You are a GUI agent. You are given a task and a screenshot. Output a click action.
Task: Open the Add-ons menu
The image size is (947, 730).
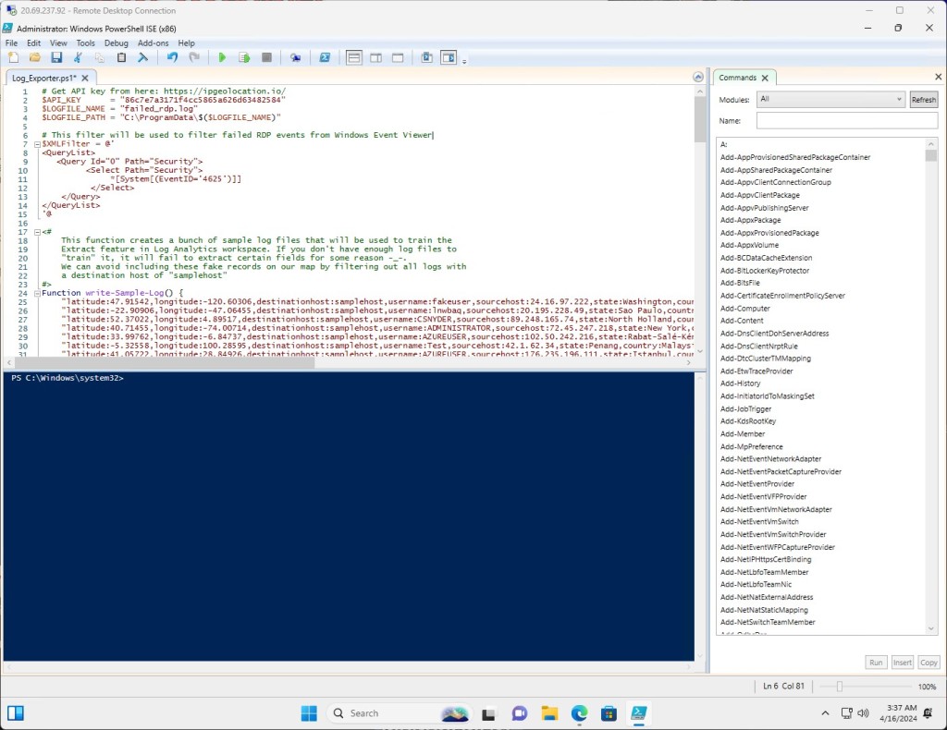tap(153, 43)
